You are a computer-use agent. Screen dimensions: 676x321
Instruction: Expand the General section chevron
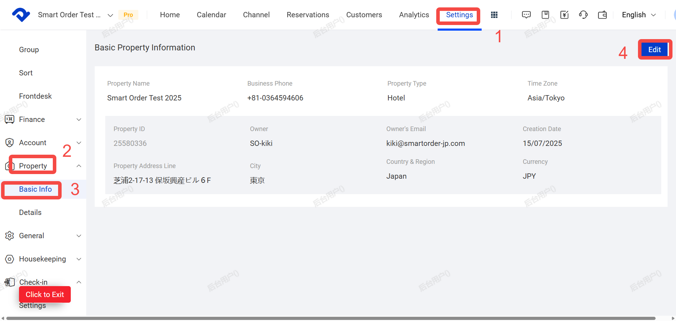pyautogui.click(x=79, y=236)
